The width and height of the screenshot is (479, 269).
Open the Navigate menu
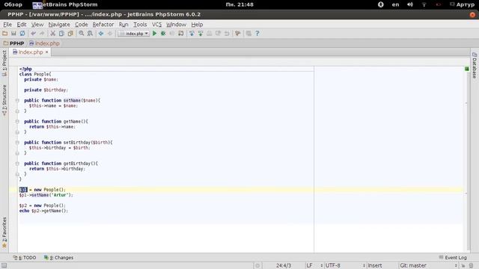59,25
